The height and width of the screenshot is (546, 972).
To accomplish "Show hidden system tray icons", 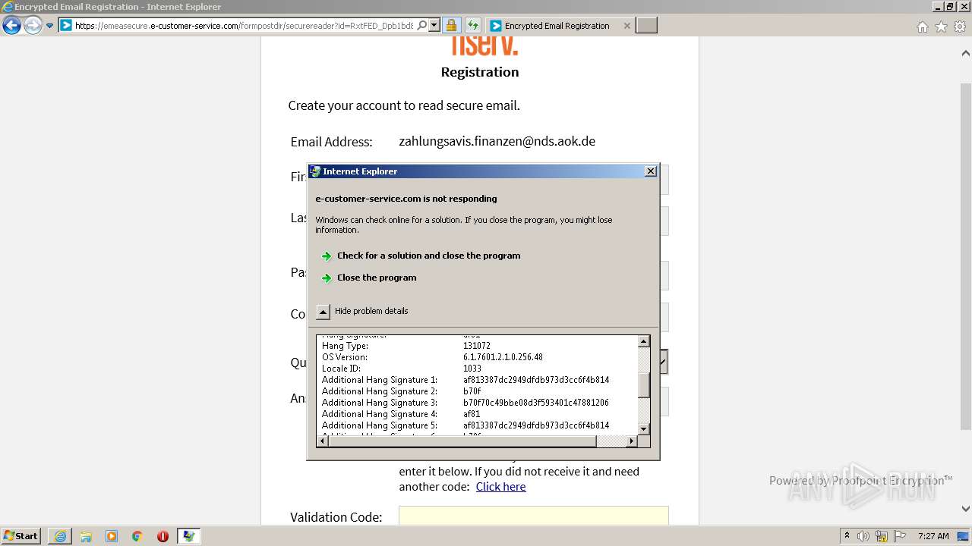I will click(x=847, y=536).
